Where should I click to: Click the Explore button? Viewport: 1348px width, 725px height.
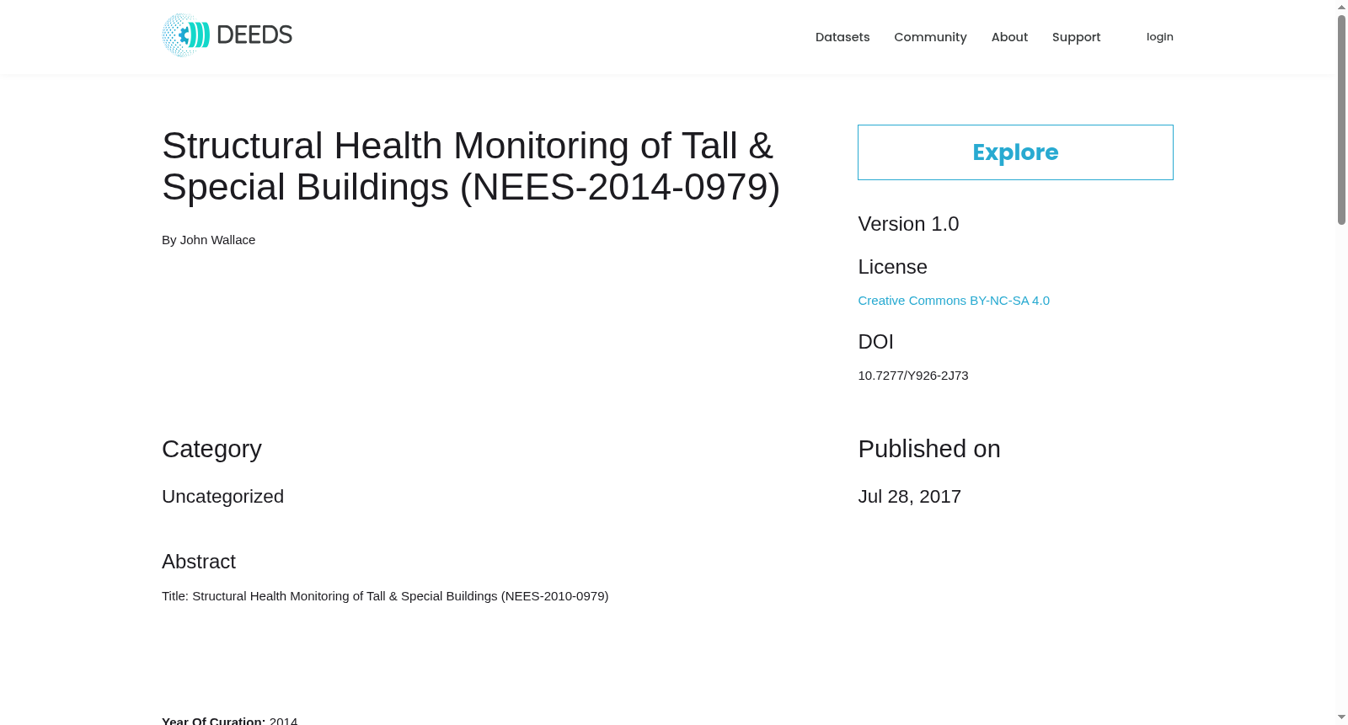pyautogui.click(x=1015, y=152)
